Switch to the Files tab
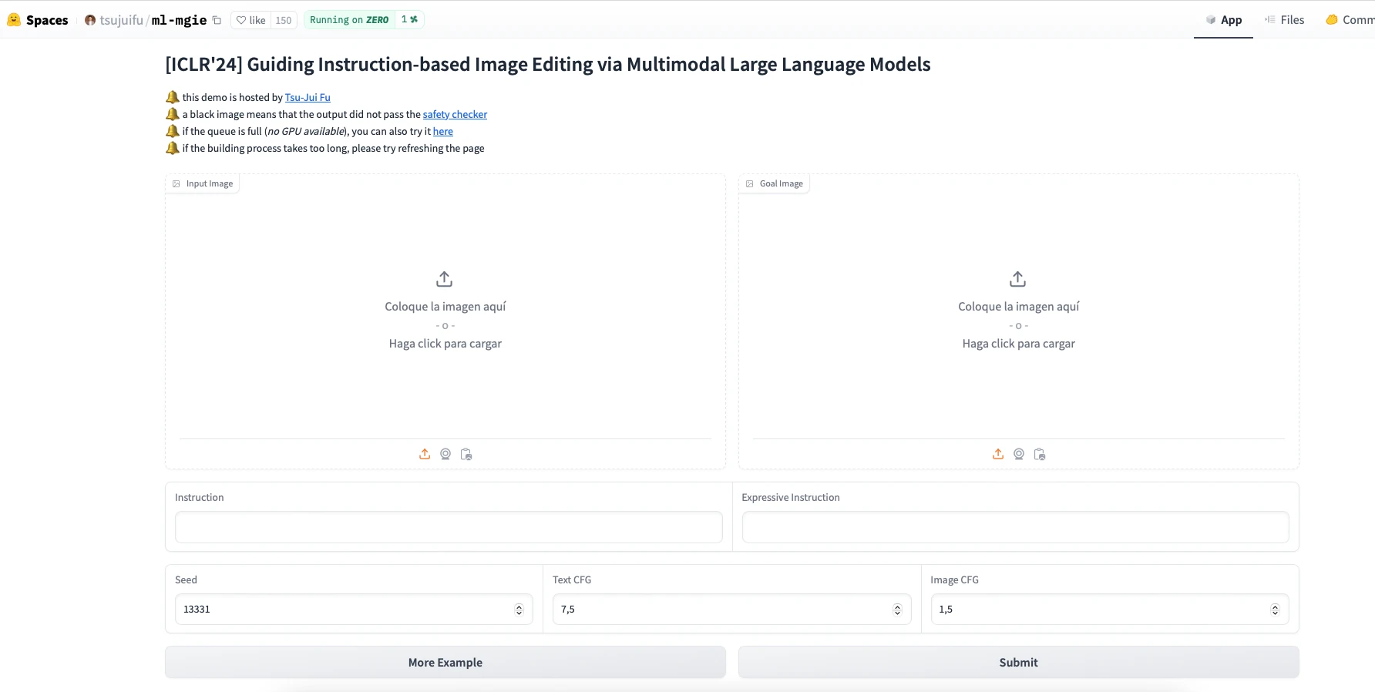Image resolution: width=1375 pixels, height=692 pixels. (1284, 20)
